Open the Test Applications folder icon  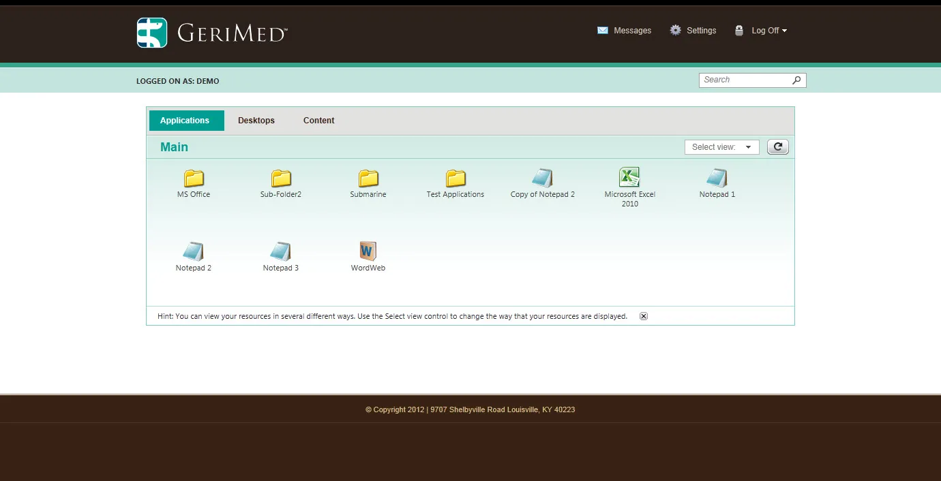[x=455, y=178]
